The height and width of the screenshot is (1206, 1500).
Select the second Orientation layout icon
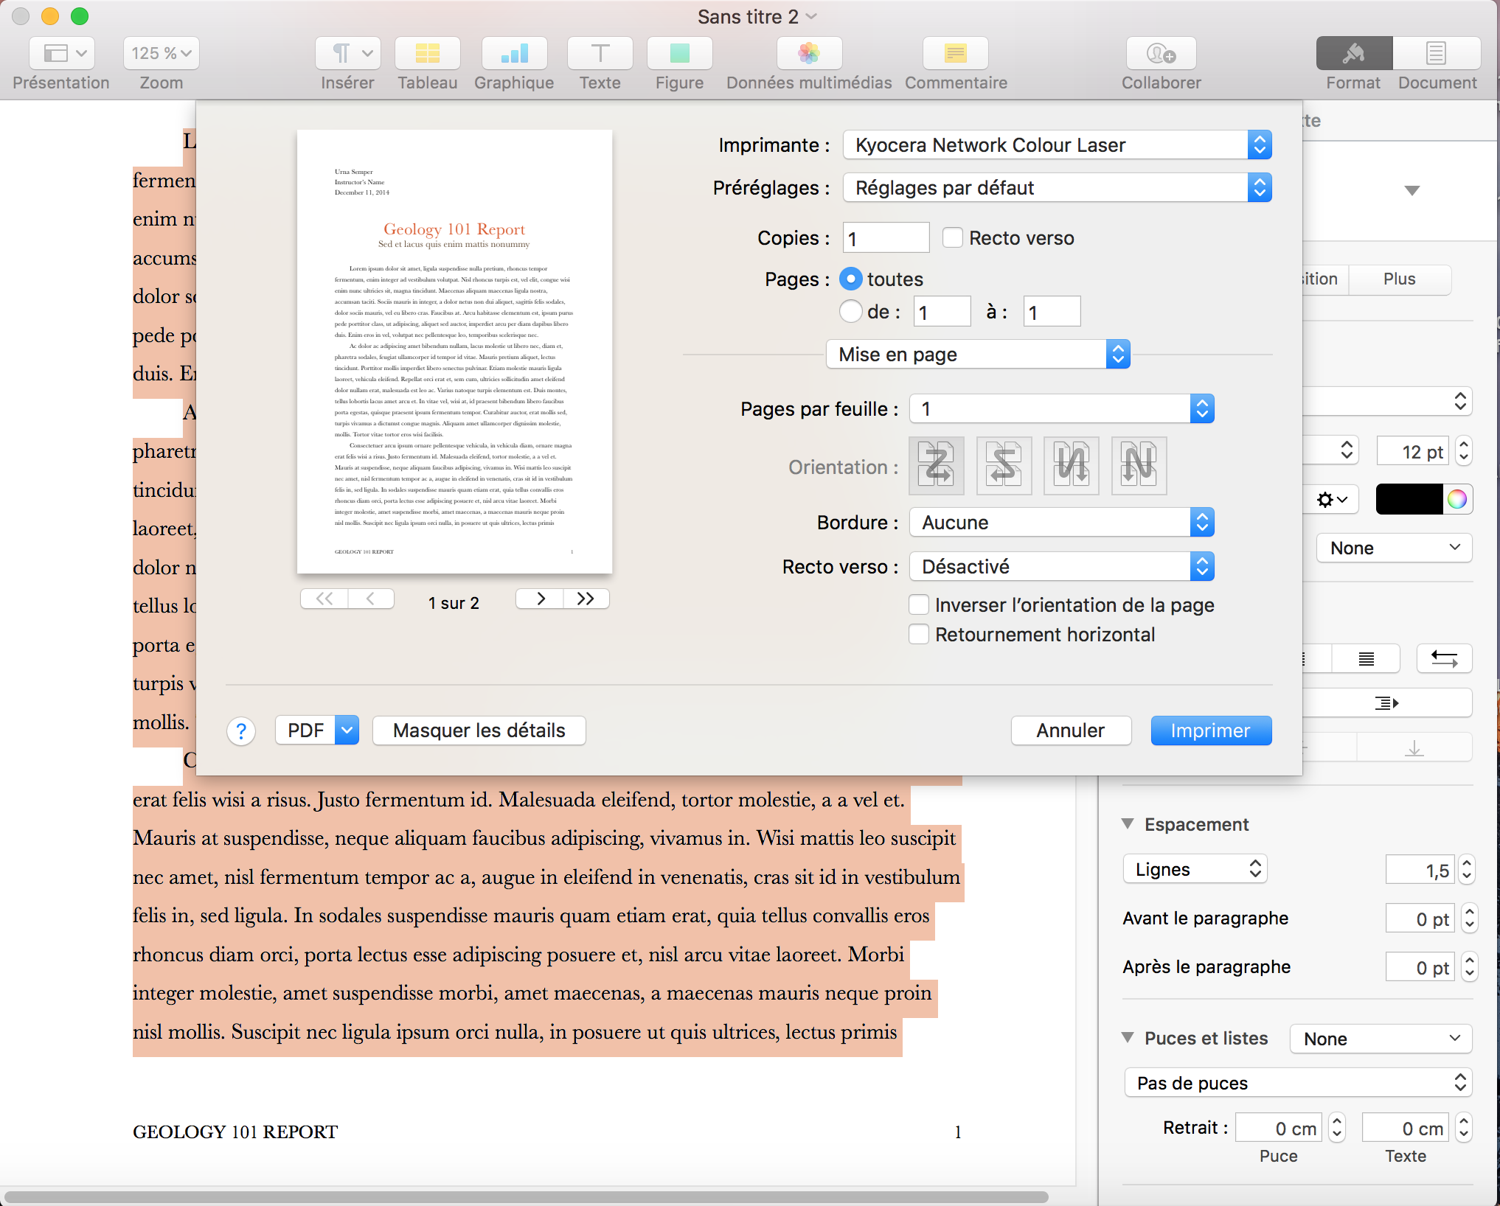point(1004,466)
